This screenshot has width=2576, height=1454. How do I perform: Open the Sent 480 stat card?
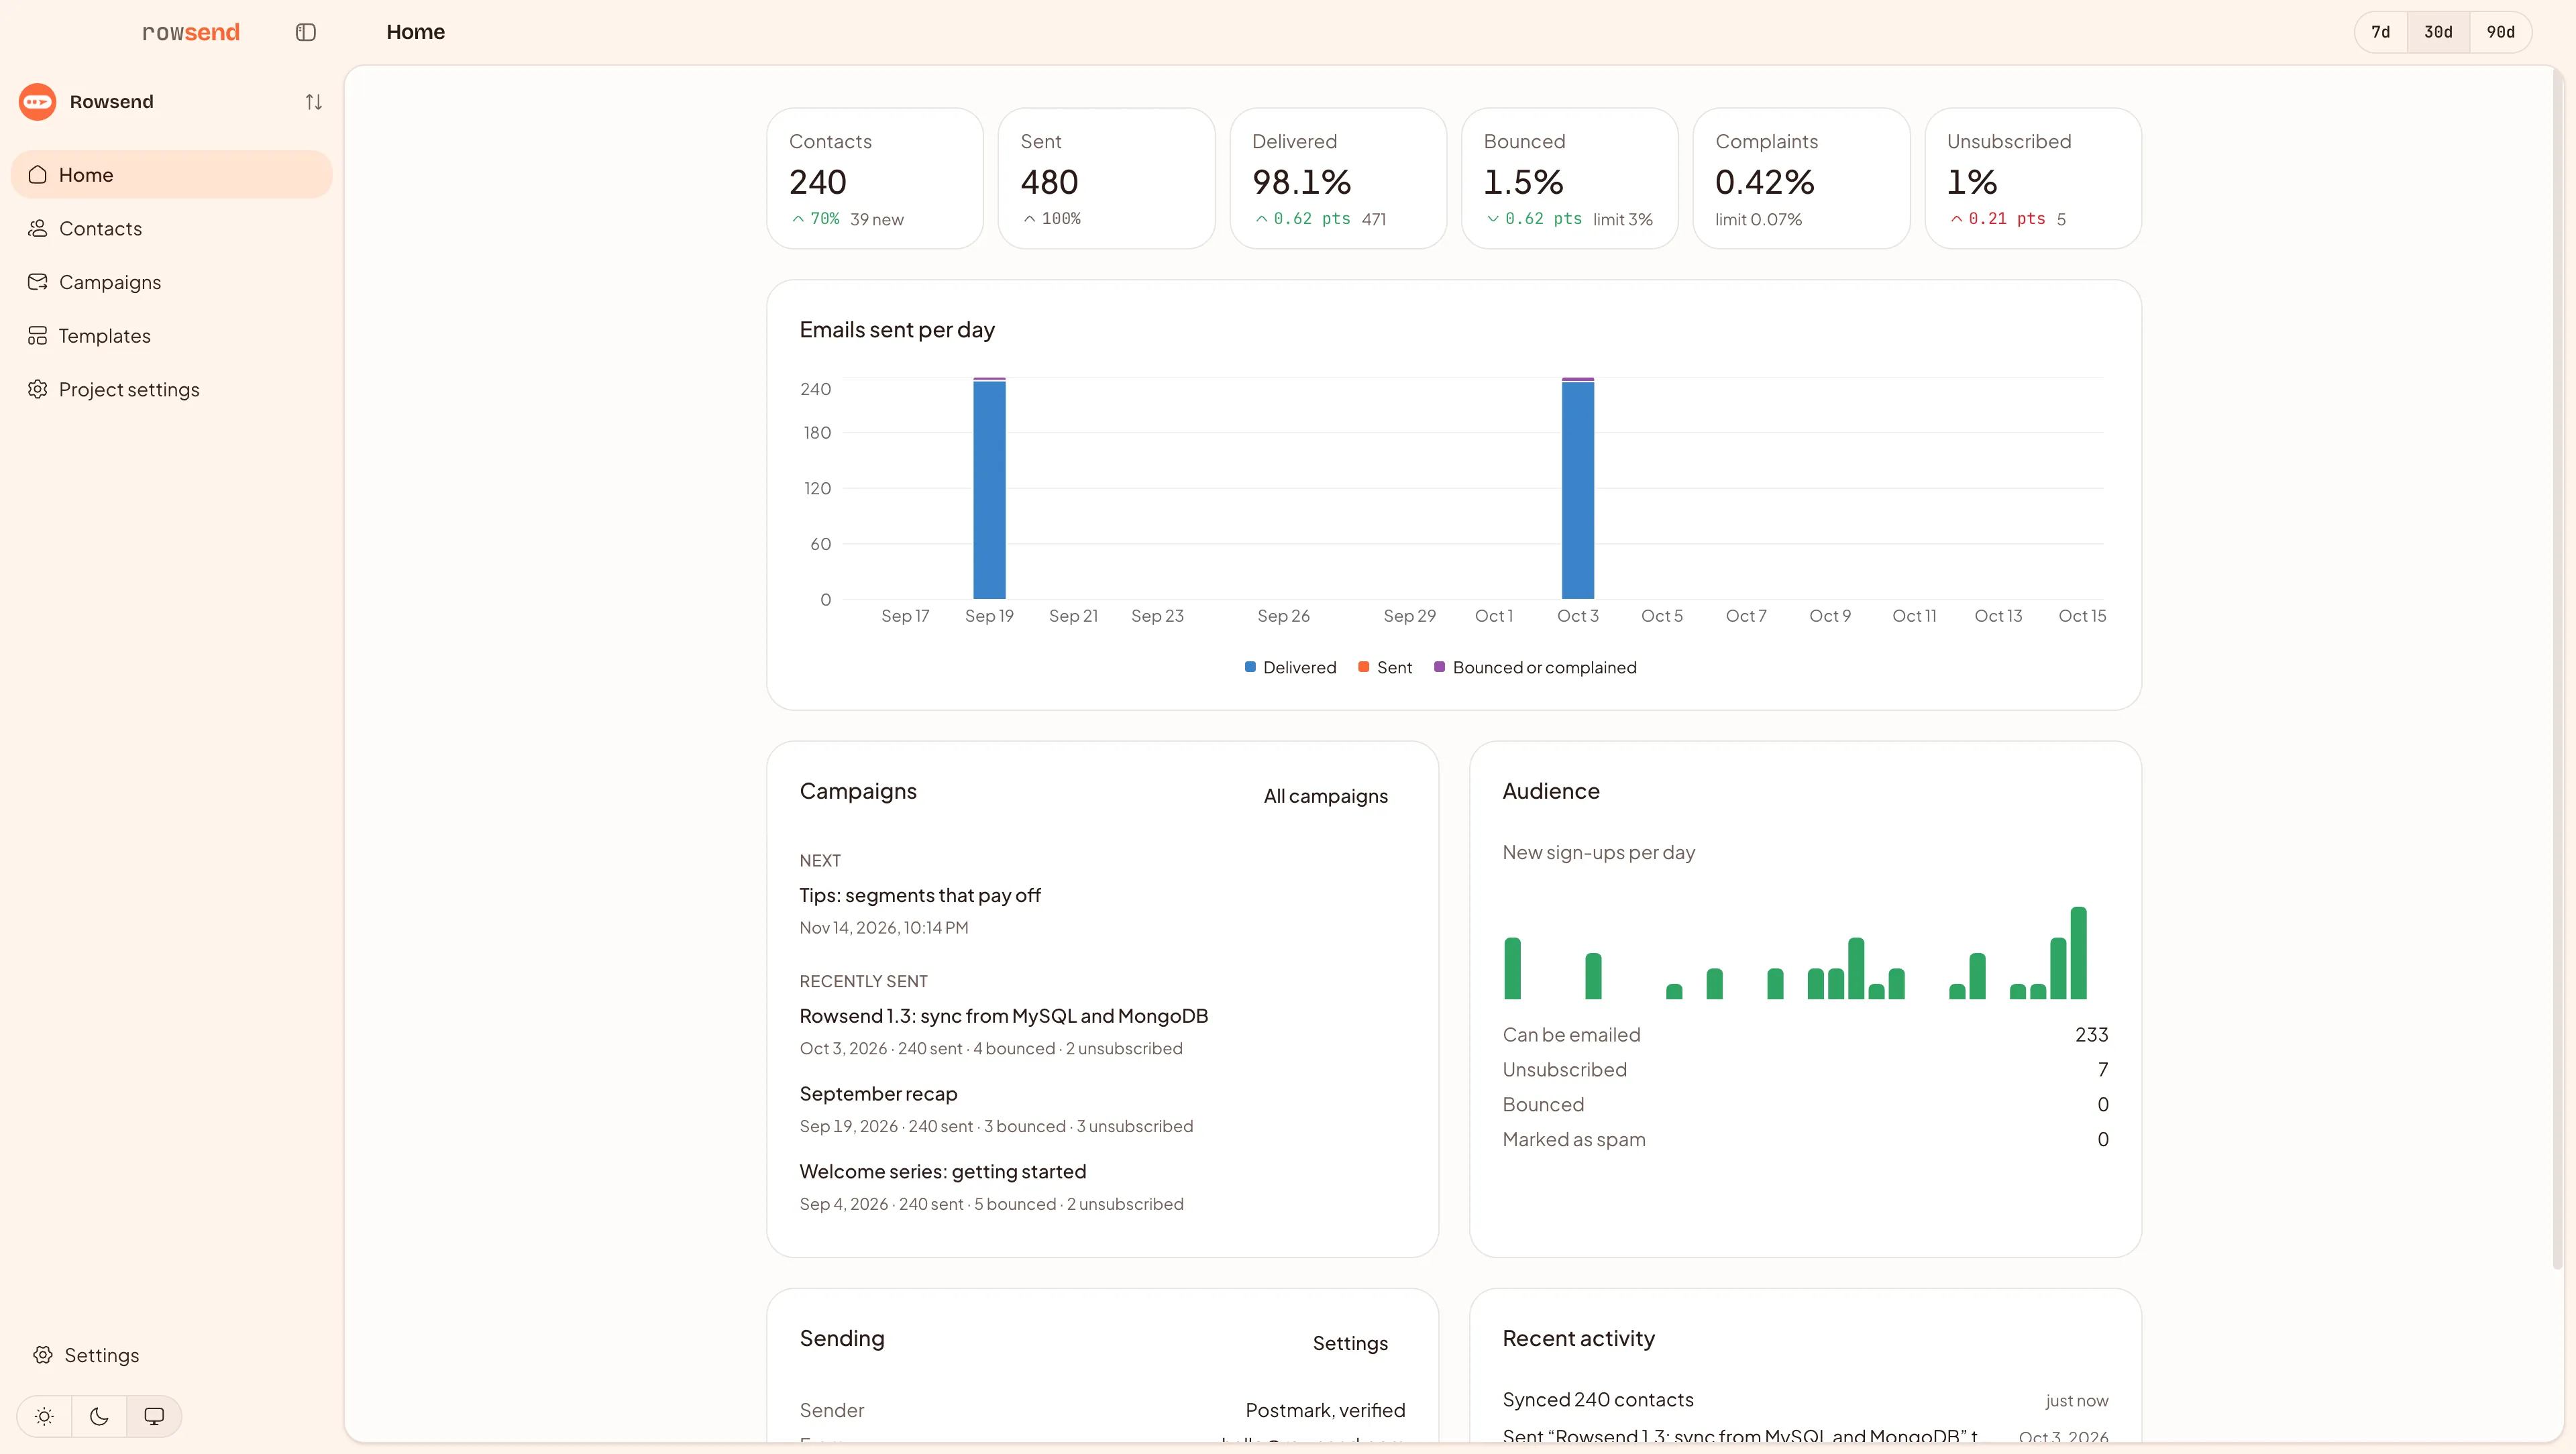tap(1107, 179)
